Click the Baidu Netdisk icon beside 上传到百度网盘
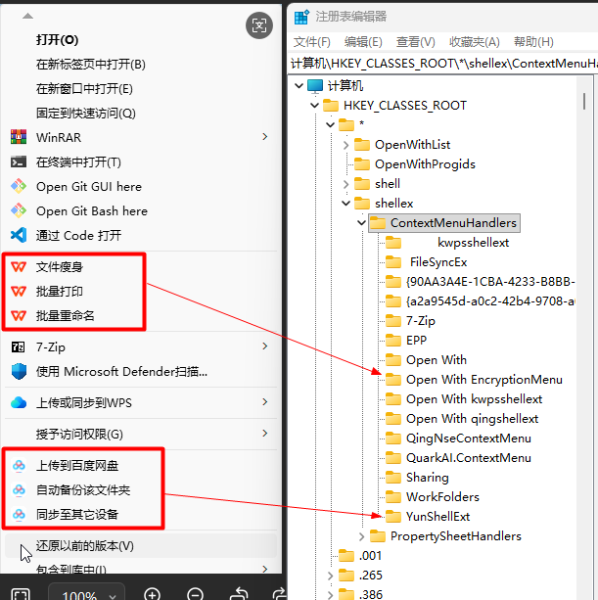Screen dimensions: 598x600 pyautogui.click(x=19, y=465)
